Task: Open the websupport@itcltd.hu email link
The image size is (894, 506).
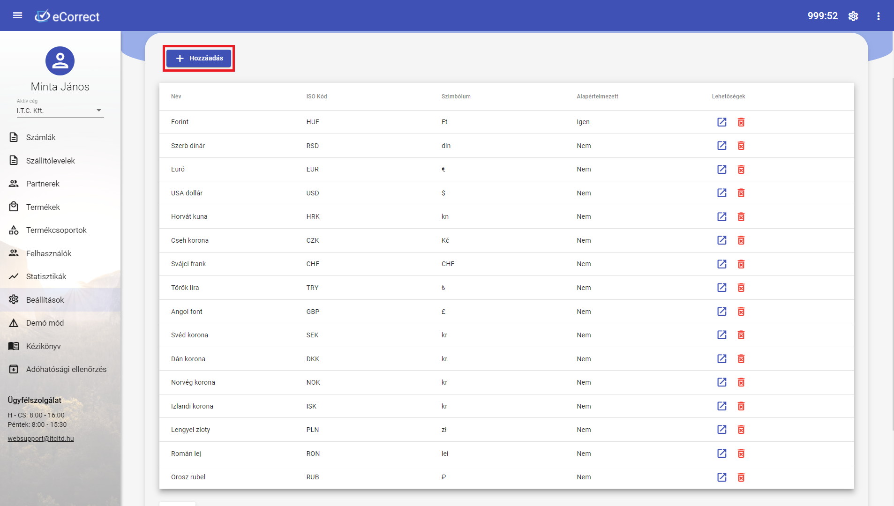Action: coord(41,439)
